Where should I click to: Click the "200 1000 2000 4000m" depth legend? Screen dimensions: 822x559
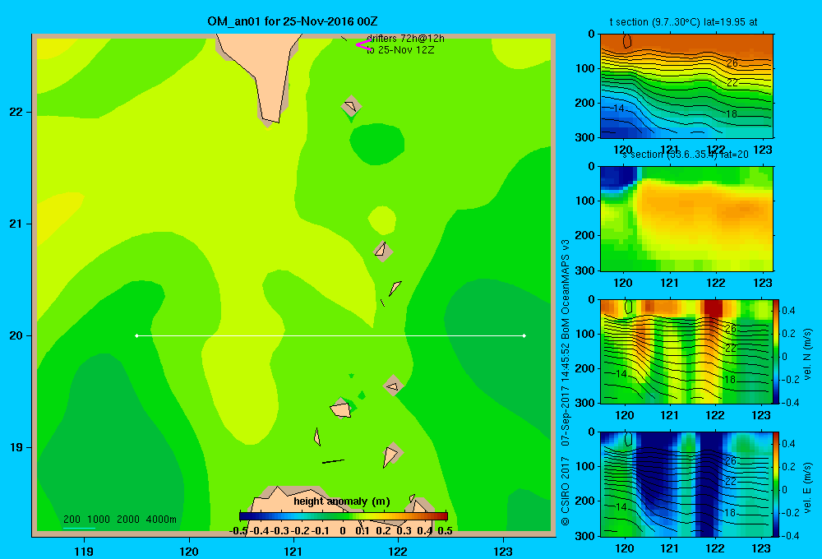point(119,520)
